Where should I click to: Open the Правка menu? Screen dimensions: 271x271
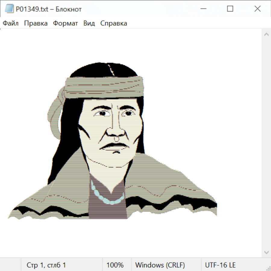(36, 23)
